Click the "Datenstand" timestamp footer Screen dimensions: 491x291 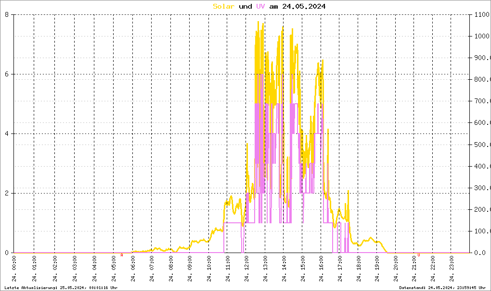(x=442, y=288)
